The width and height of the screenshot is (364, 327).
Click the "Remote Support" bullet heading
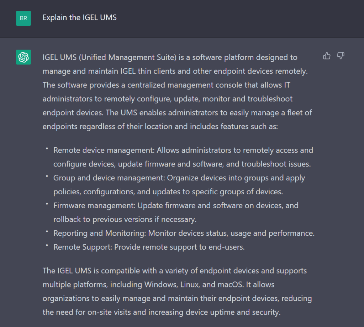point(82,247)
